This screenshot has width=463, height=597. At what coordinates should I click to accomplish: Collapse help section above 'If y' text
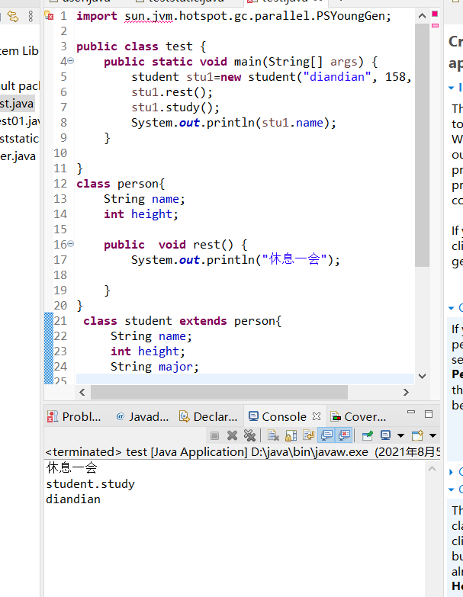452,308
